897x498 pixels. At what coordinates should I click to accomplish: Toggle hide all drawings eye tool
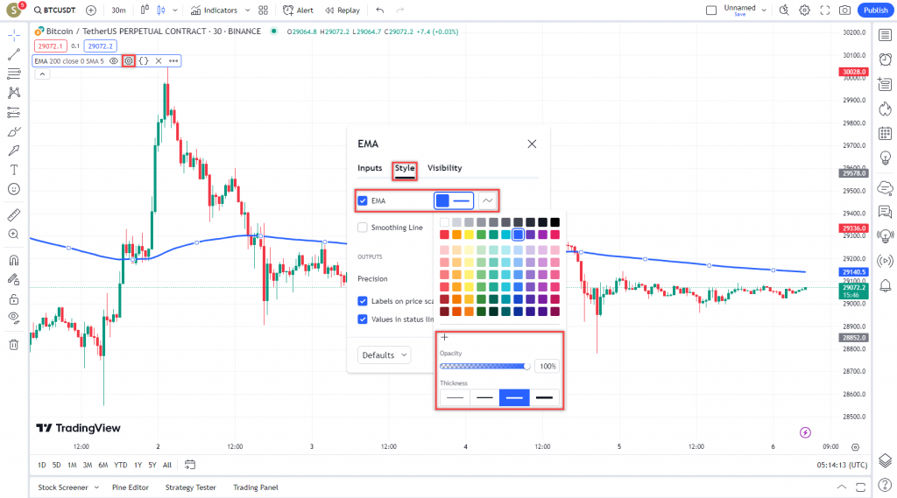pos(14,319)
